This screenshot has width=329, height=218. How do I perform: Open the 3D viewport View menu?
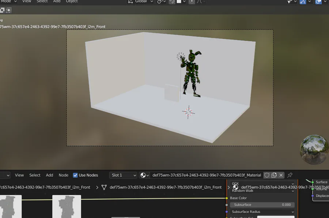(27, 1)
